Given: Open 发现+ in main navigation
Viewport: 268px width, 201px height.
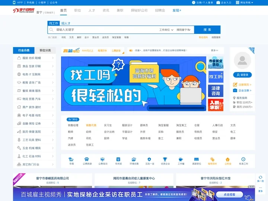Looking at the screenshot, I should pos(177,10).
